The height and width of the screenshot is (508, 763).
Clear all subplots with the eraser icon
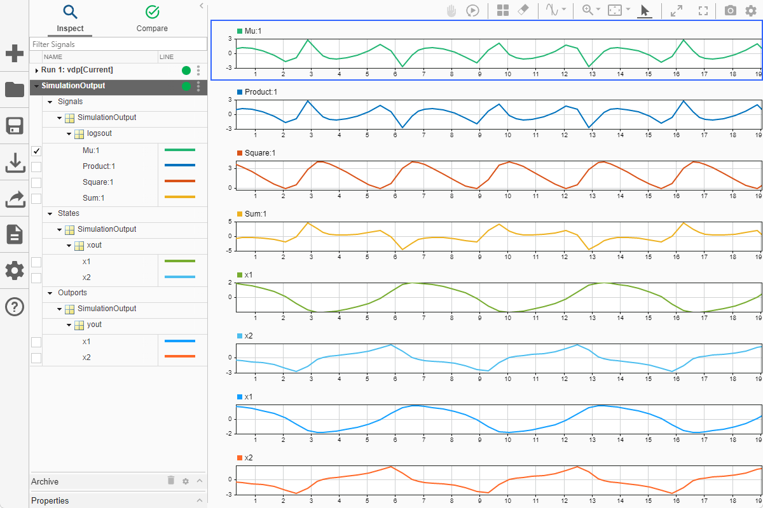tap(523, 10)
